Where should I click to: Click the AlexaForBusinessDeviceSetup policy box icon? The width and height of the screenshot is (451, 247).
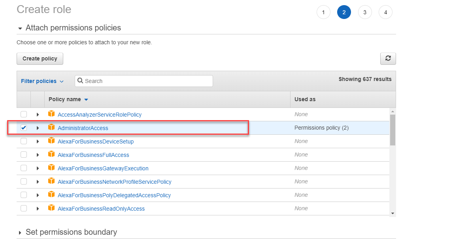pos(51,141)
